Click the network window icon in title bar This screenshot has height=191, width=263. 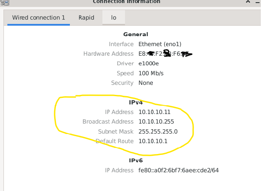(4, 2)
